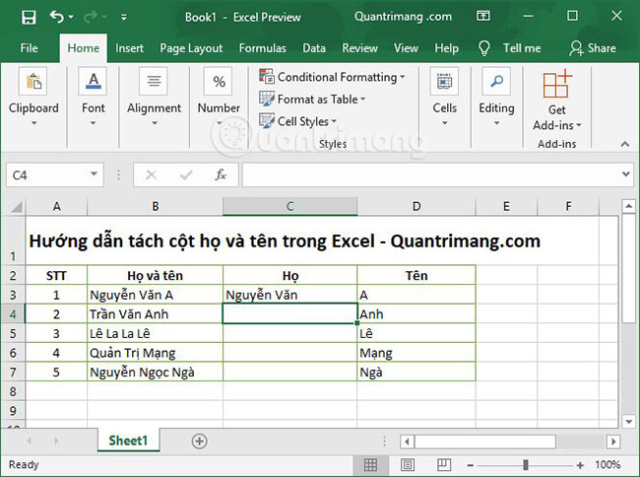Click the Alignment group icon

[x=154, y=81]
